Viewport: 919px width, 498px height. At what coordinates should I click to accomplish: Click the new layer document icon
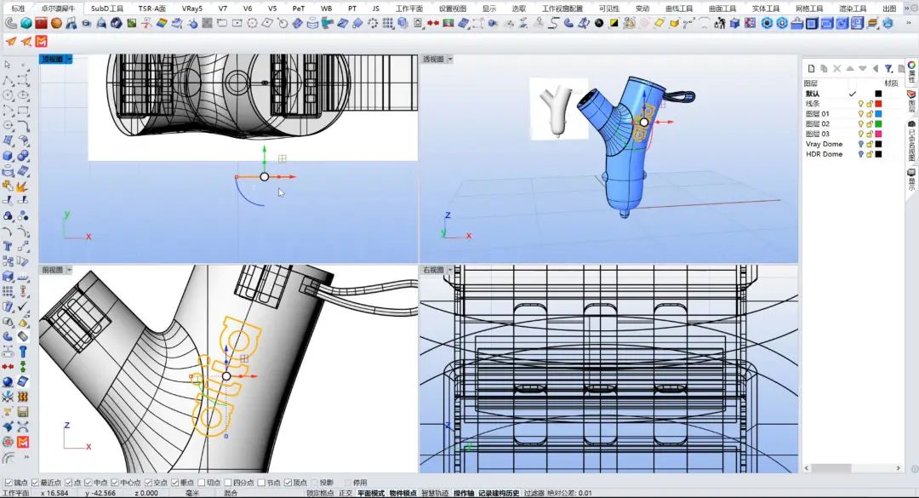click(x=811, y=68)
